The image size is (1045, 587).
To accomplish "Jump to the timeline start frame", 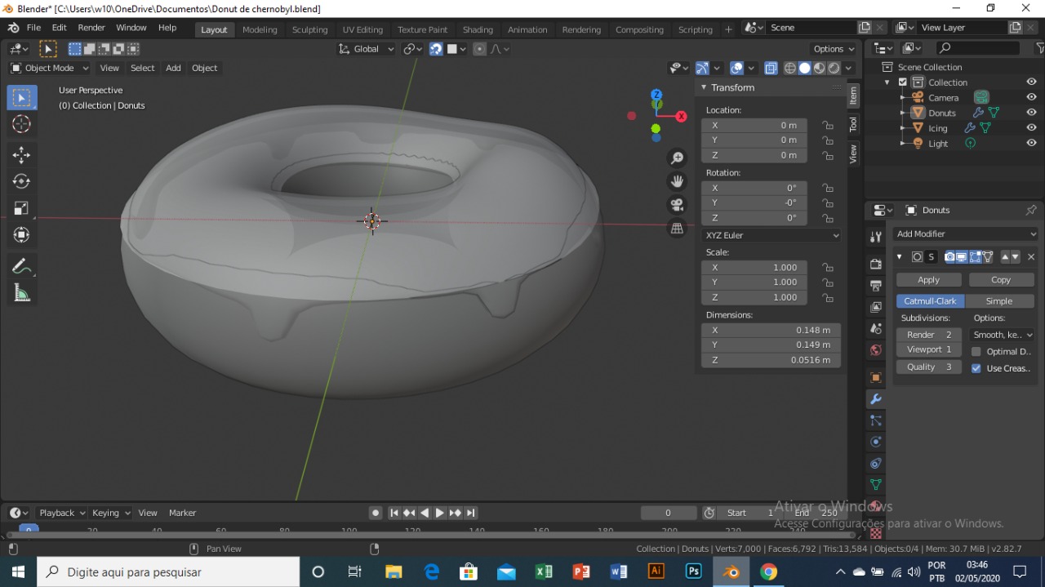I will (394, 513).
